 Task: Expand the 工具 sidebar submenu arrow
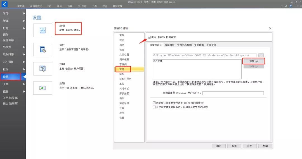tap(24, 84)
